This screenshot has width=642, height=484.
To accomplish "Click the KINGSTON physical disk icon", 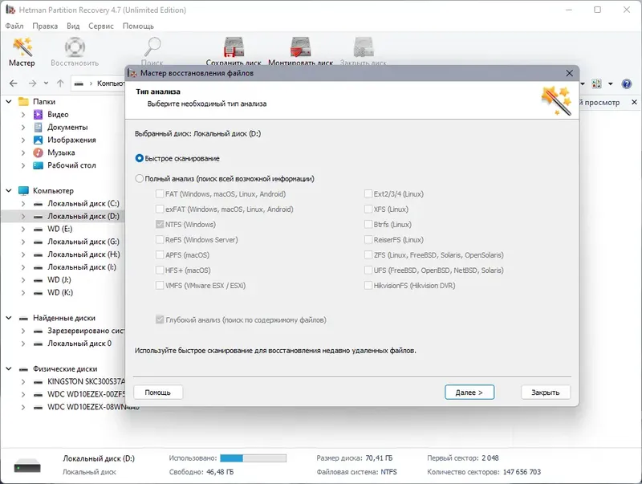I will click(x=38, y=382).
